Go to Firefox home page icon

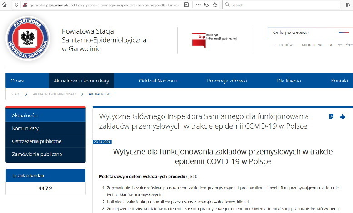[x=4, y=5]
